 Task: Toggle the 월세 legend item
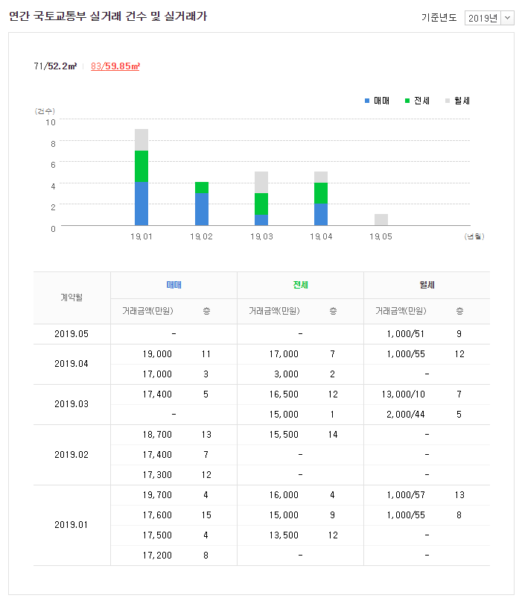tap(457, 101)
